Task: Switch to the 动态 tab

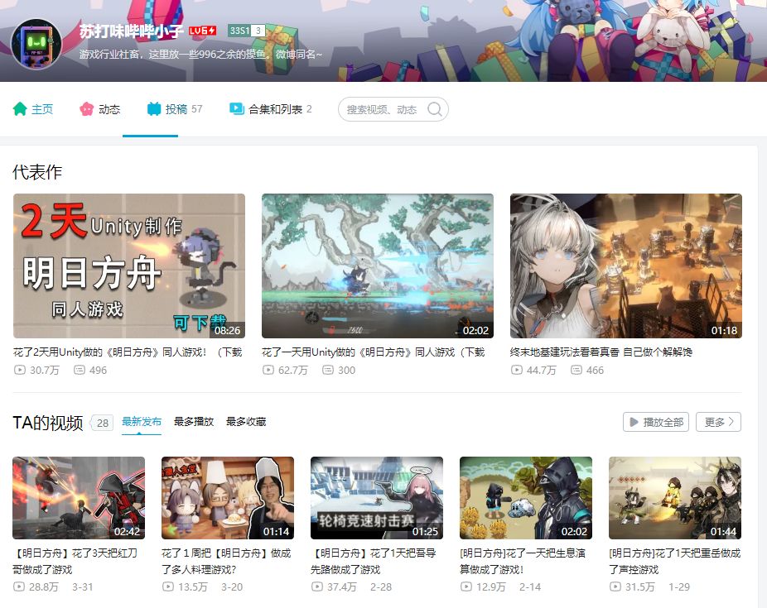Action: pyautogui.click(x=99, y=109)
